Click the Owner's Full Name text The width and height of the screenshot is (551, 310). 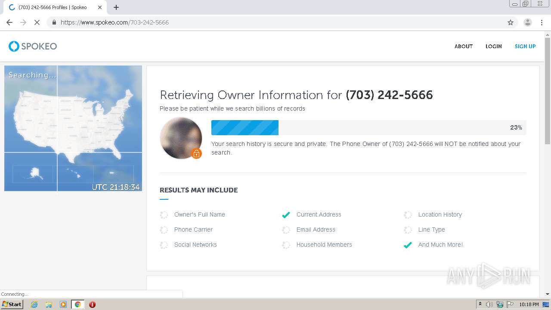click(x=200, y=214)
